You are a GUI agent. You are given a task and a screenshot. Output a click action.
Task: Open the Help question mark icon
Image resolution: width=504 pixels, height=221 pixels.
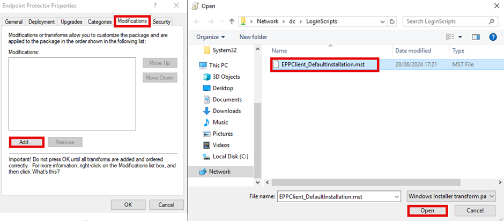pyautogui.click(x=493, y=37)
